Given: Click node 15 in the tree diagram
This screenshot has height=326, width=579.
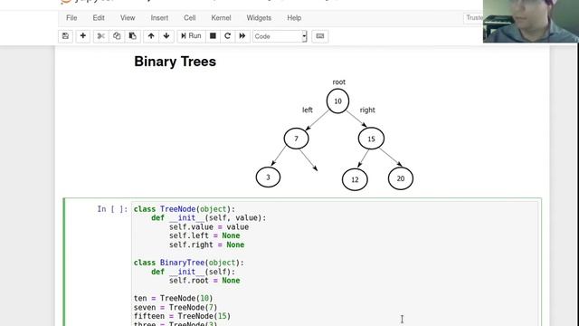Looking at the screenshot, I should [x=371, y=139].
